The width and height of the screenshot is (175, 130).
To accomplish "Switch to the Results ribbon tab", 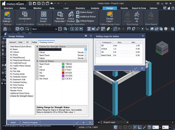I will point(124,8).
